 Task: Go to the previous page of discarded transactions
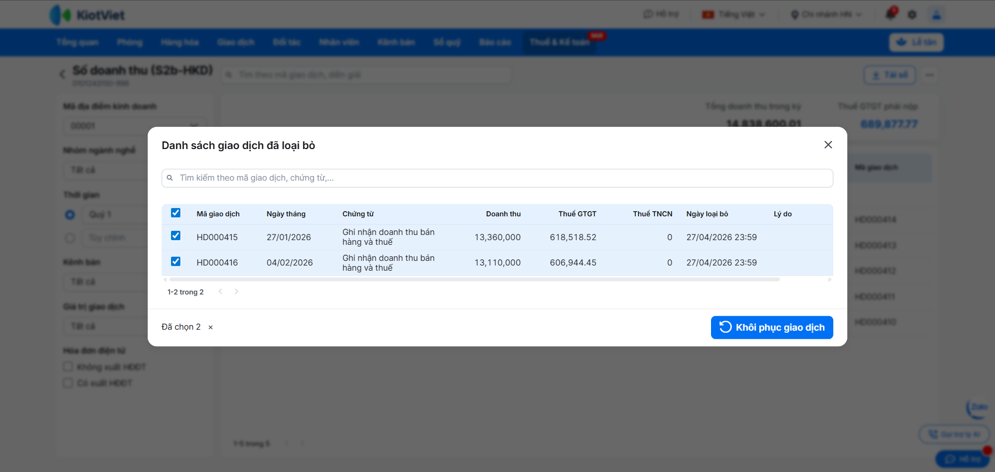[x=220, y=291]
